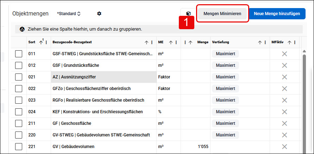Tick checkbox for row 022 GFZo

click(19, 89)
